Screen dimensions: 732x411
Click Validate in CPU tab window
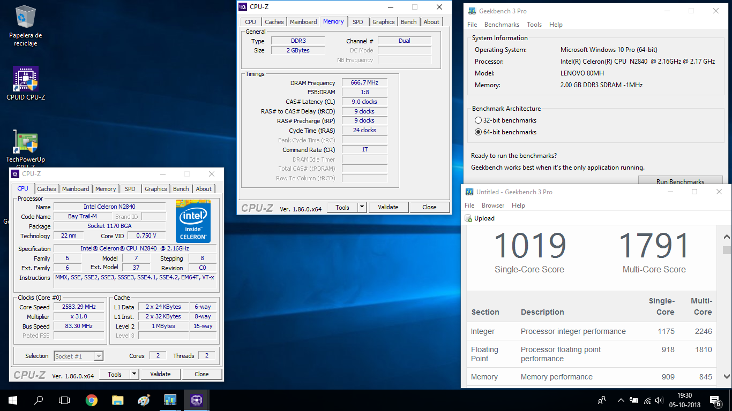(x=160, y=374)
